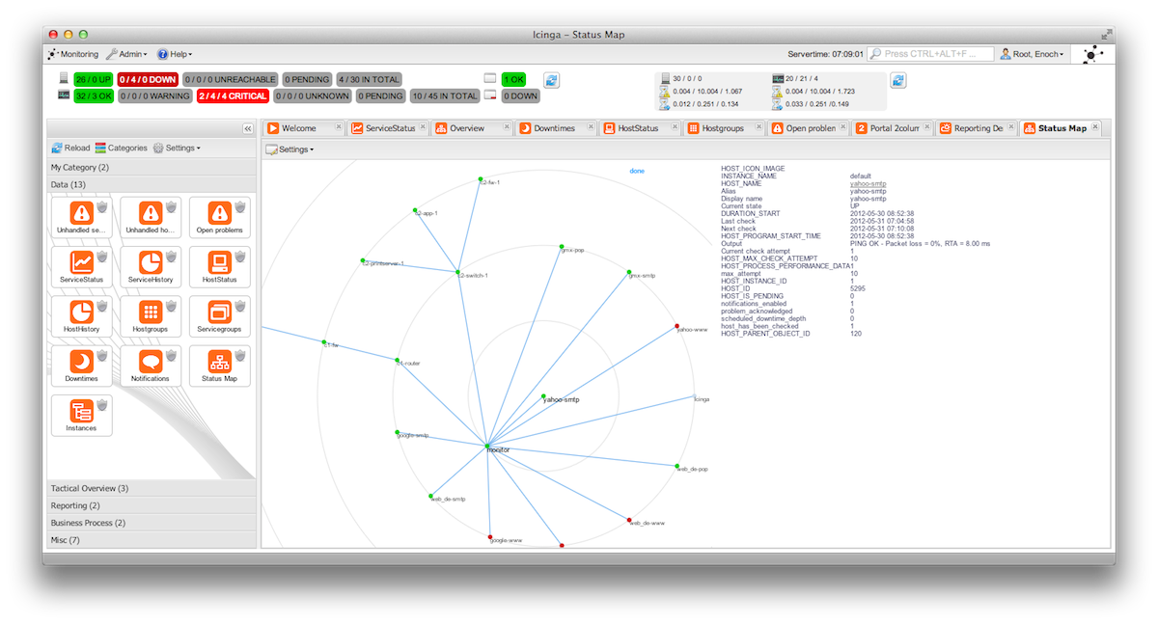Click the Reload button in sidebar
Image resolution: width=1158 pixels, height=624 pixels.
[x=70, y=149]
